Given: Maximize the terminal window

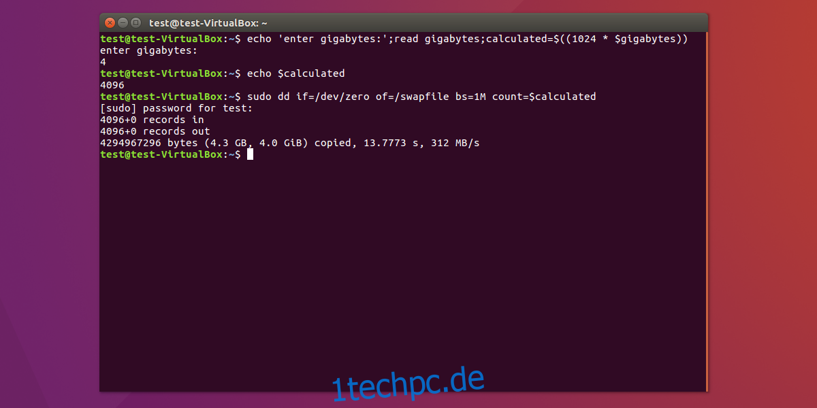Looking at the screenshot, I should pos(136,22).
